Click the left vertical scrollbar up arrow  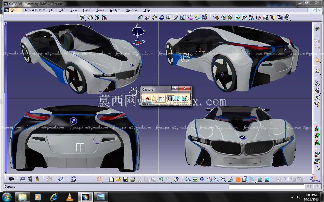pos(6,23)
